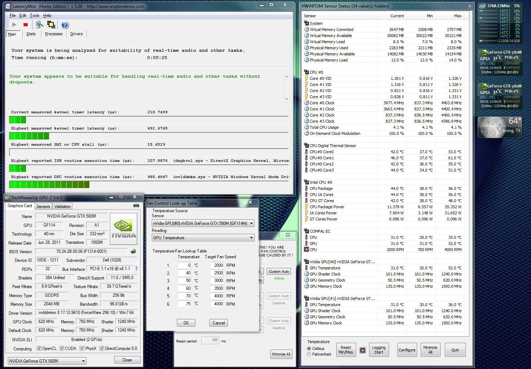Open the Edit menu in LatencyMon
Image resolution: width=531 pixels, height=369 pixels.
(23, 15)
